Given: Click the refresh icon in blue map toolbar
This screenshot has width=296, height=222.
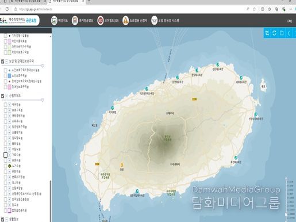Looking at the screenshot, I should click(274, 33).
